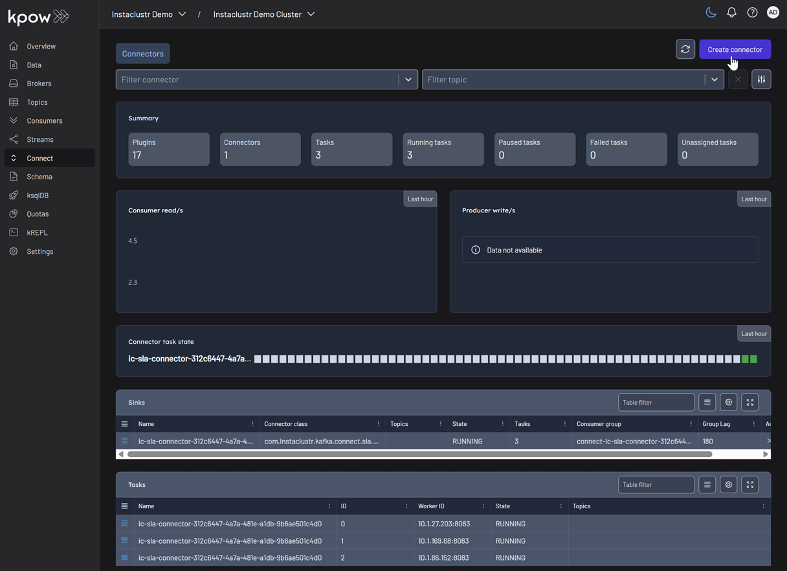Click the Table filter input in Sinks
Image resolution: width=787 pixels, height=571 pixels.
pos(656,402)
